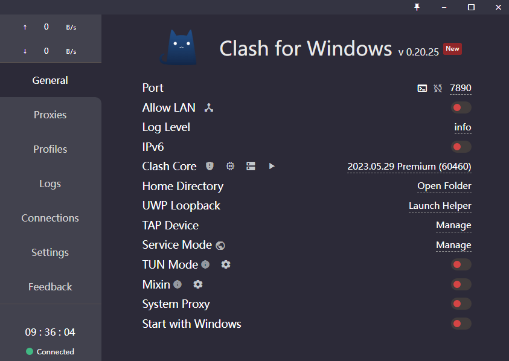Pin the window with the pin icon
Viewport: 509px width, 361px height.
coord(417,7)
